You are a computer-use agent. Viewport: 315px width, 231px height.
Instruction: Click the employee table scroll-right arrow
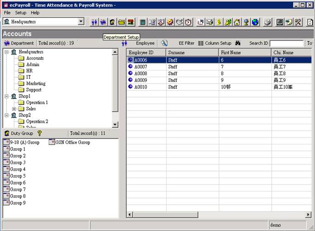click(309, 215)
